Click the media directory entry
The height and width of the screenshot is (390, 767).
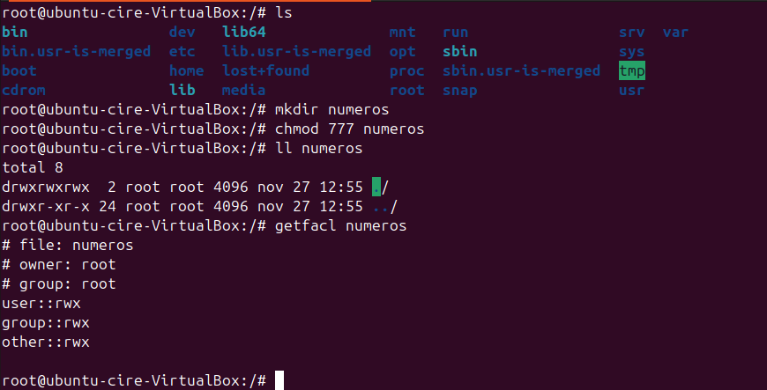(243, 90)
